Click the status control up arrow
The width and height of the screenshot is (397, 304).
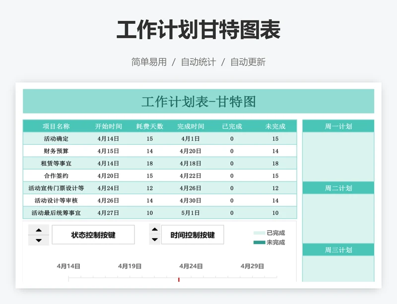click(39, 230)
